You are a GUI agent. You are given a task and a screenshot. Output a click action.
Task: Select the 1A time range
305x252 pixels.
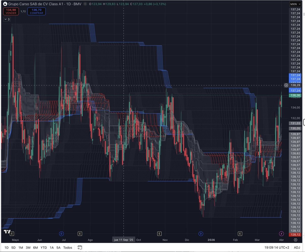[52, 247]
